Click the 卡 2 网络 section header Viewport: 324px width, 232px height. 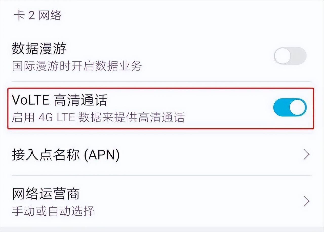coord(37,15)
